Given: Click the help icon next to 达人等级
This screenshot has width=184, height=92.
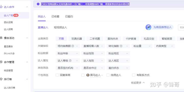Looking at the screenshot, I should pyautogui.click(x=70, y=61).
